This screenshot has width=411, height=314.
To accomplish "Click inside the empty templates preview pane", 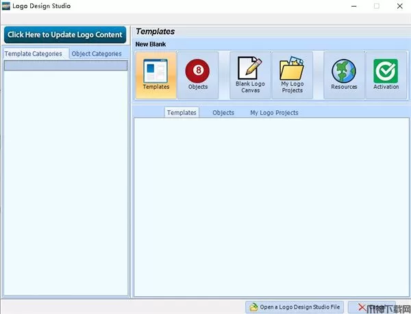I will [x=271, y=205].
